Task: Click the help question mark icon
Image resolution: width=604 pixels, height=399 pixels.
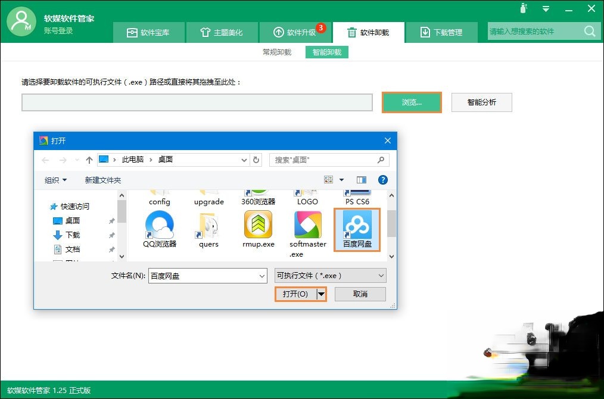Action: [383, 179]
